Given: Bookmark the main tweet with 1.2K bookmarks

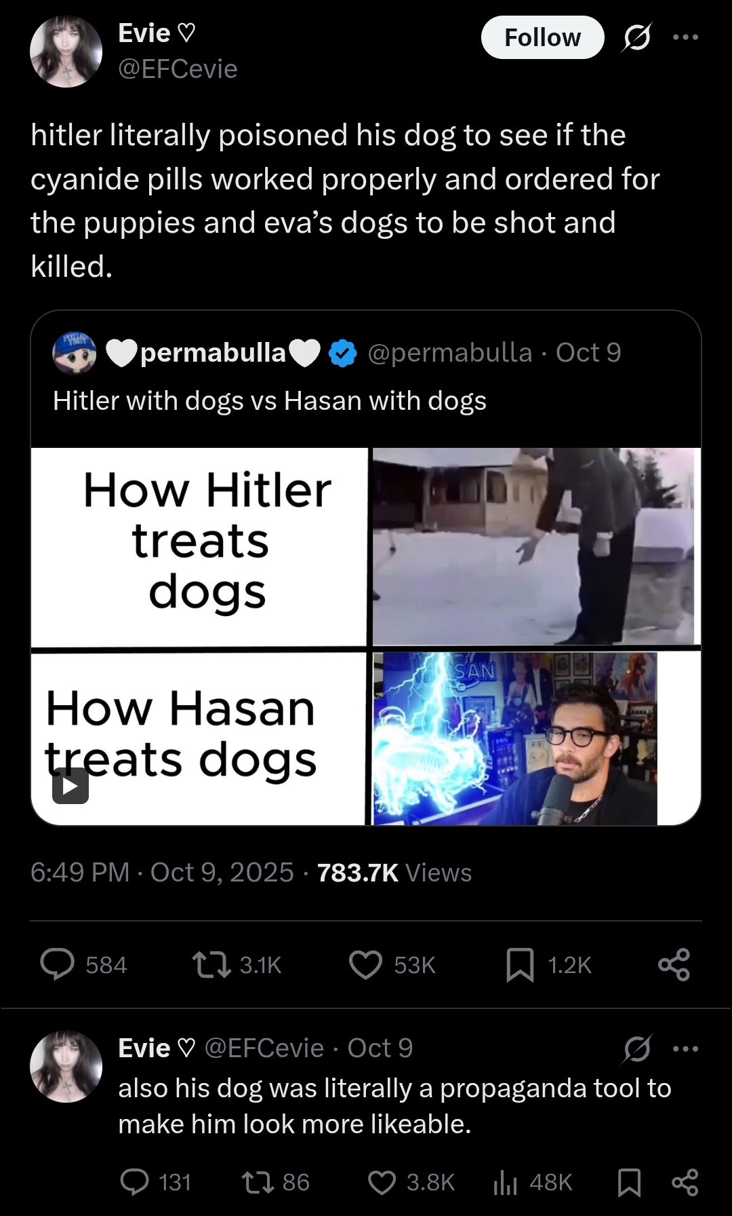Looking at the screenshot, I should pos(548,964).
